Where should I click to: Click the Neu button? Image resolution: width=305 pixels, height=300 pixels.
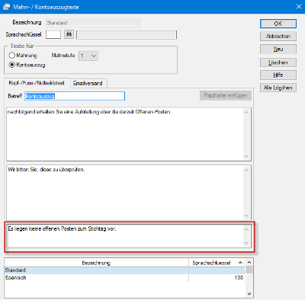(x=278, y=49)
